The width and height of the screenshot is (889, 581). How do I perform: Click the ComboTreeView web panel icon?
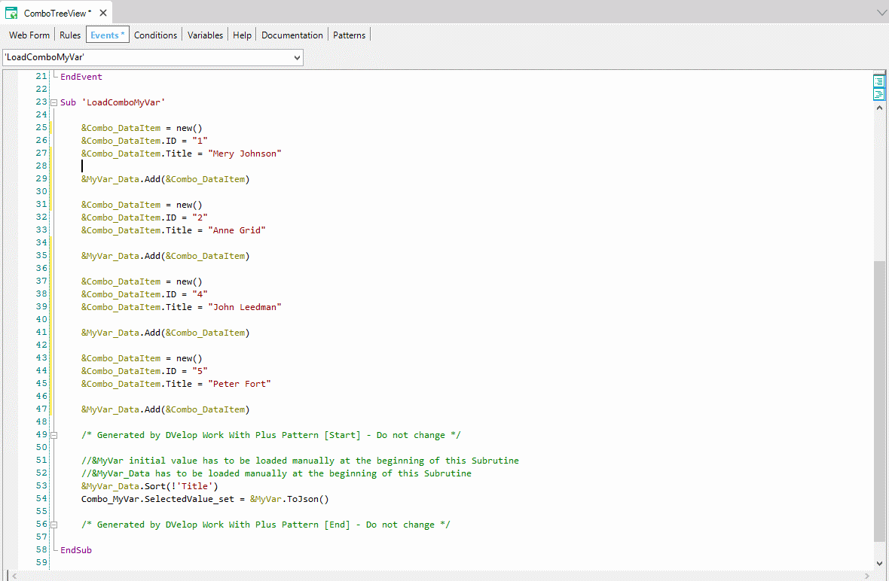pyautogui.click(x=12, y=13)
